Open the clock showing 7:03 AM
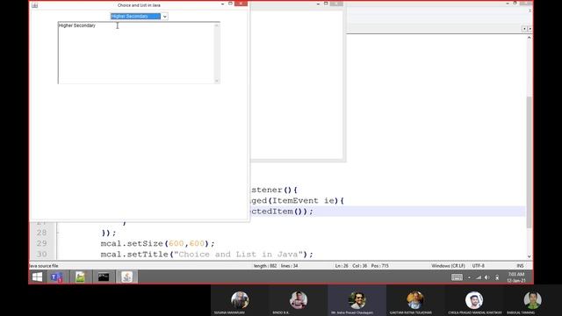This screenshot has height=316, width=562. coord(516,277)
